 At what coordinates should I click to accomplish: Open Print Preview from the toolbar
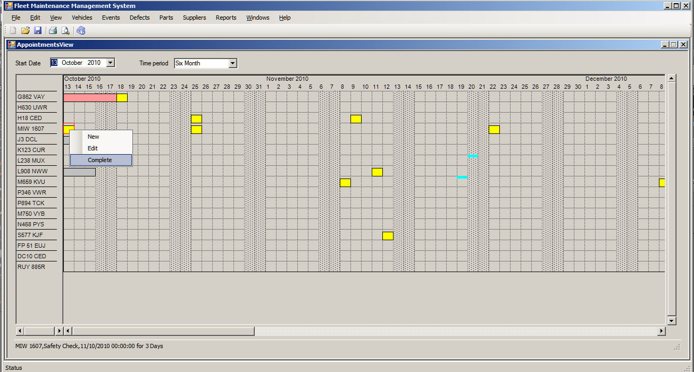pos(65,31)
